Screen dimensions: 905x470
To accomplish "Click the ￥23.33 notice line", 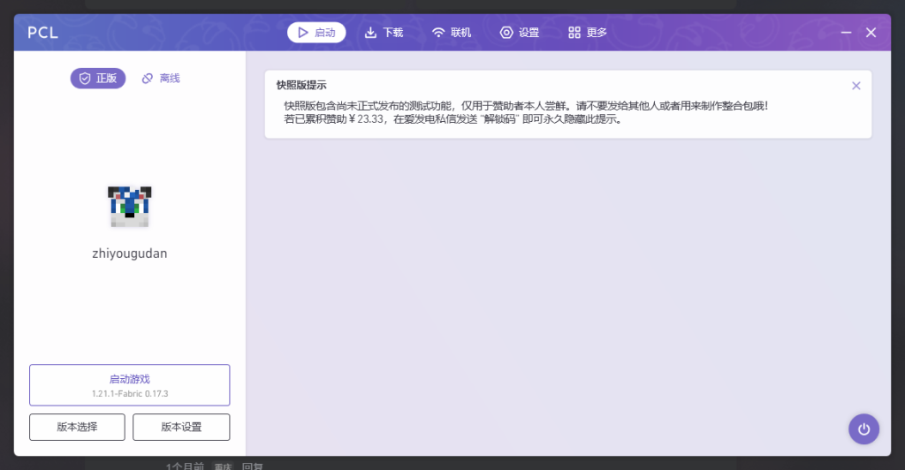I will 453,119.
